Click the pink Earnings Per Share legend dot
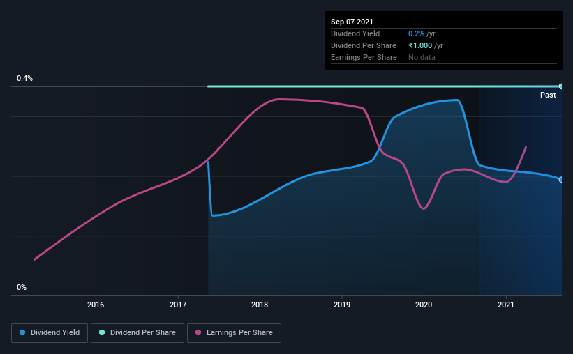 (198, 332)
